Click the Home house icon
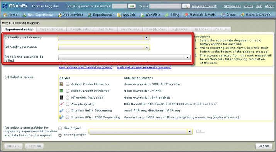 point(5,15)
